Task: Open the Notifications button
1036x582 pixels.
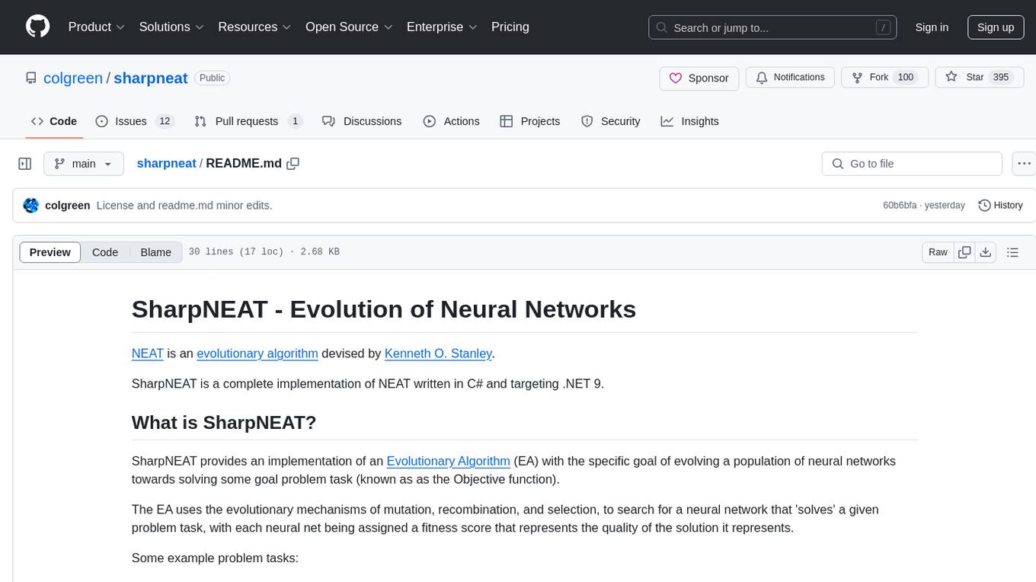Action: pos(790,78)
